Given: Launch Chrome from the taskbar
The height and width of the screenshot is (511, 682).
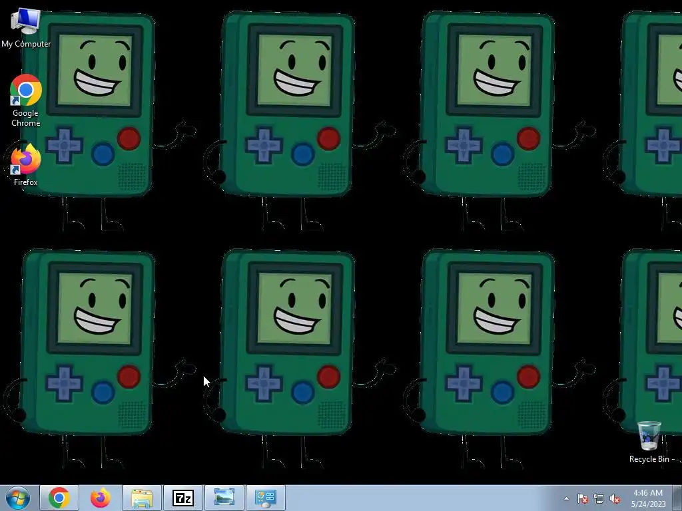Looking at the screenshot, I should (x=59, y=498).
